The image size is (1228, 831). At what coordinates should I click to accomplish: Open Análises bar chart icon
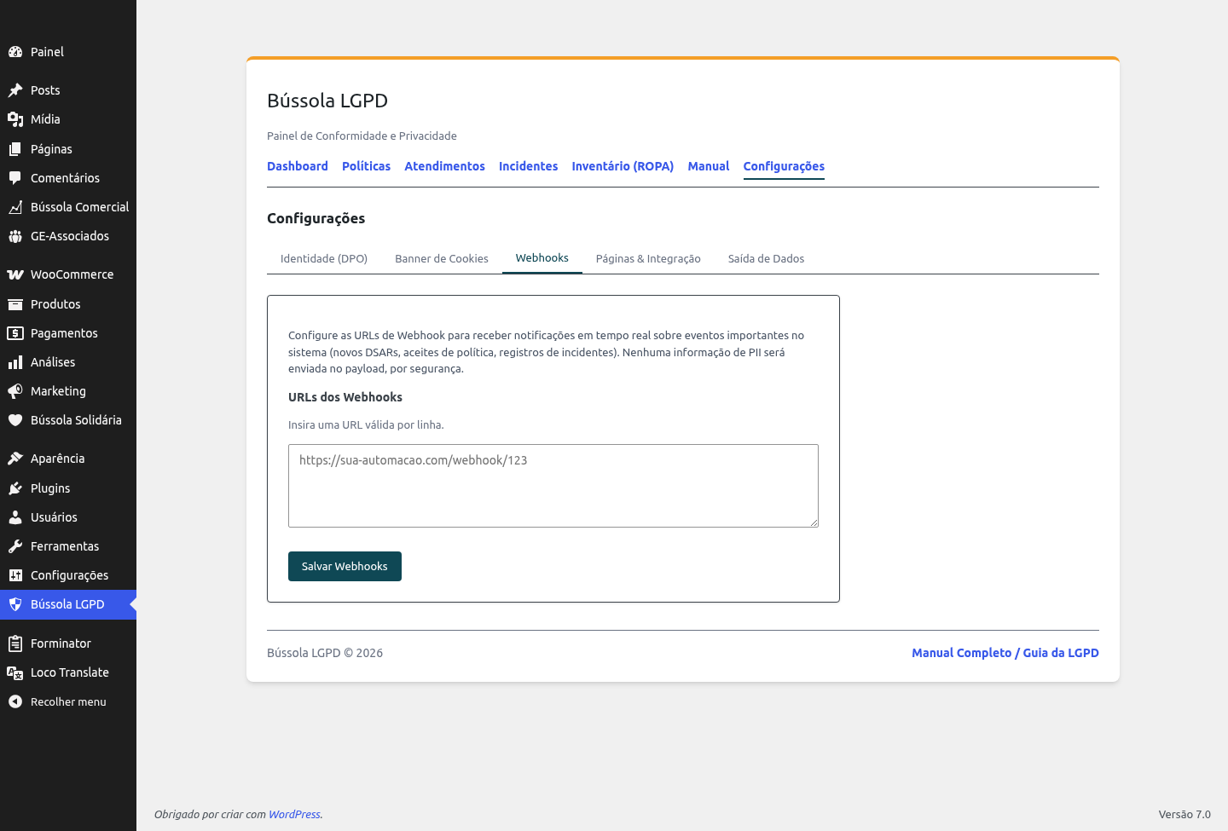click(x=15, y=362)
